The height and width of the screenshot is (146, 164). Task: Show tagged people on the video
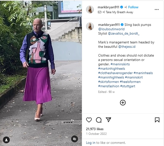pos(6,140)
